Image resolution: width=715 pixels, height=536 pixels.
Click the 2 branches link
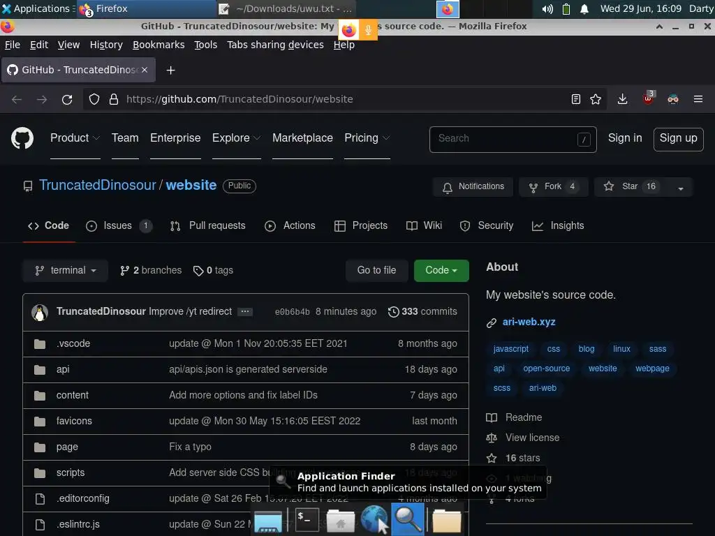[x=151, y=271]
